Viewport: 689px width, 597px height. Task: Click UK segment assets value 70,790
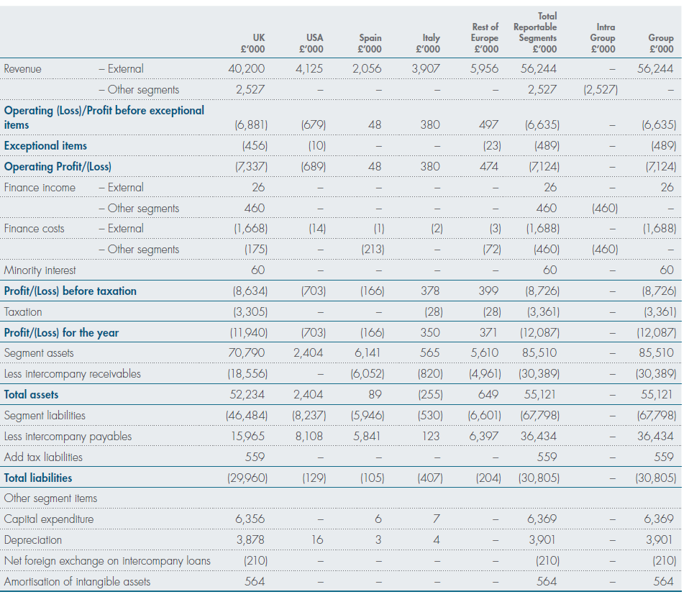click(x=247, y=353)
